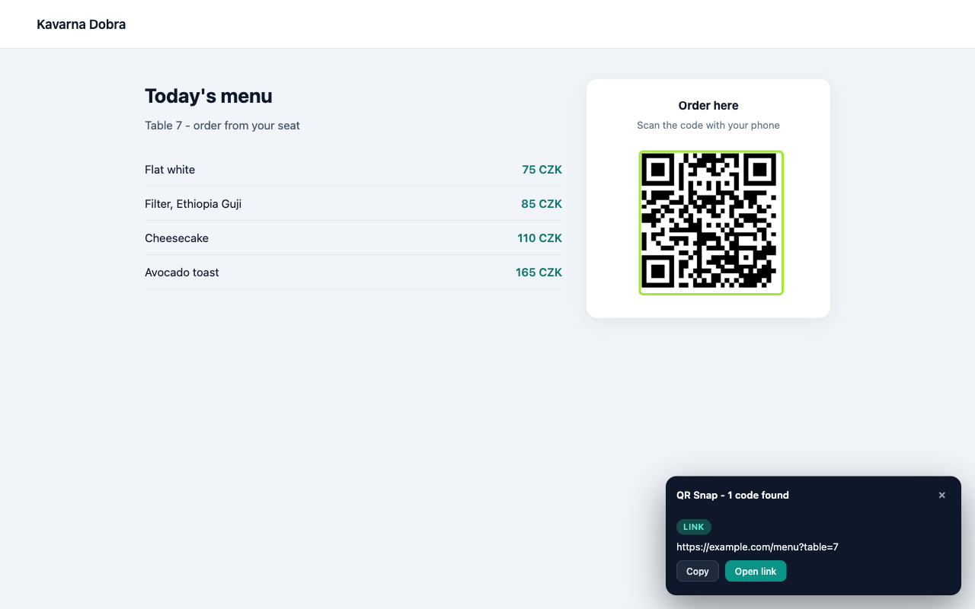Click the LINK badge in QR Snap

[x=694, y=527]
